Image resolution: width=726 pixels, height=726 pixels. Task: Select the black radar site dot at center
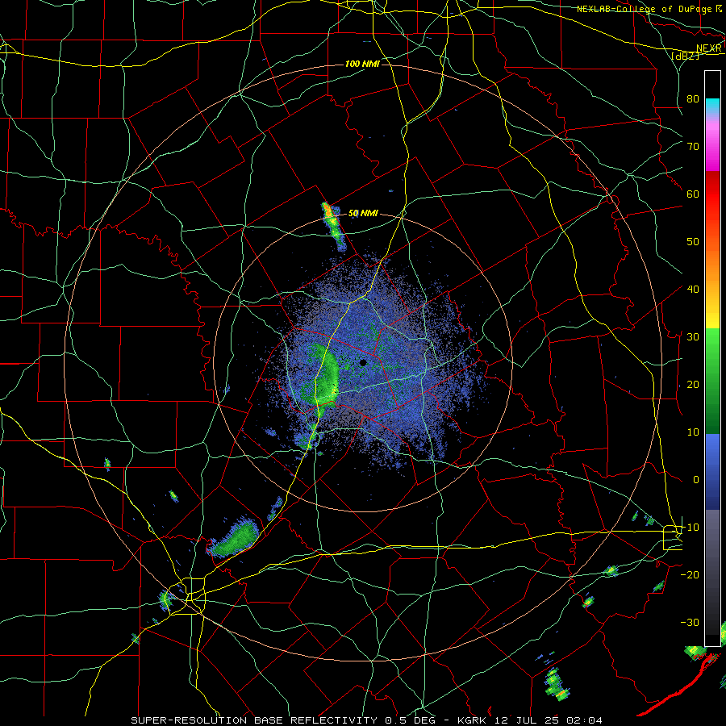(x=363, y=362)
